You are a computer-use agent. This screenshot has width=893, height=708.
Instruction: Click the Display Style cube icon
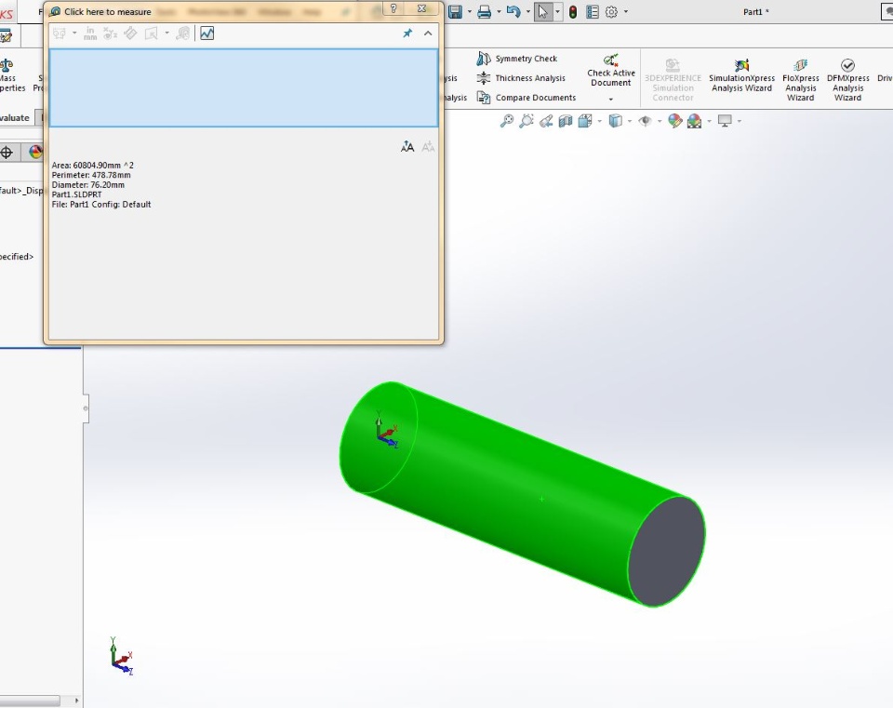pyautogui.click(x=615, y=121)
